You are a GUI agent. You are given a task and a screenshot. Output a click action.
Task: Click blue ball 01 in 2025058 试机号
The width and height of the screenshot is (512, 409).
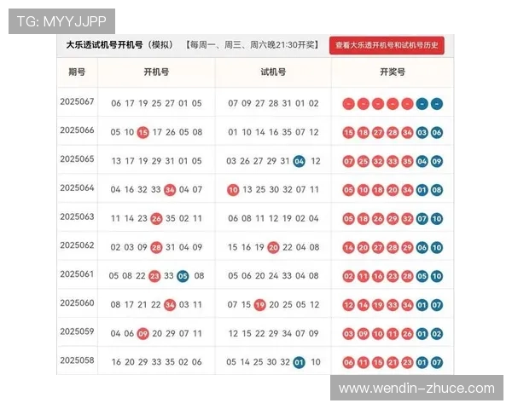[x=300, y=362]
